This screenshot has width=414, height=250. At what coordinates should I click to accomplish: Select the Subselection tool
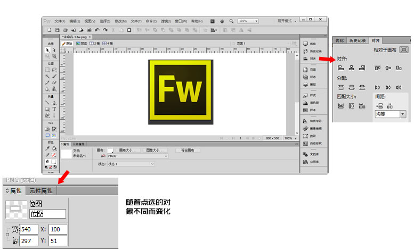54,50
